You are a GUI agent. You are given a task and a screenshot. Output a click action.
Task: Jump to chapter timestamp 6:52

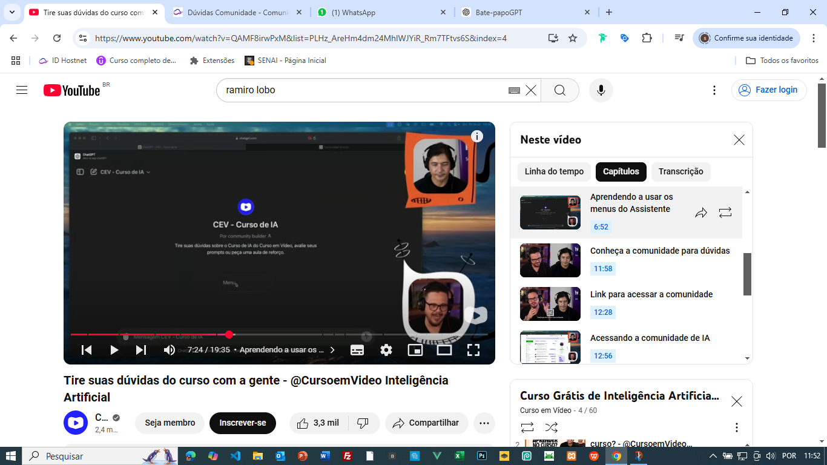601,227
